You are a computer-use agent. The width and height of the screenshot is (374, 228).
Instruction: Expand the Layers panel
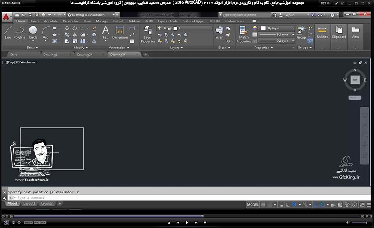click(176, 48)
